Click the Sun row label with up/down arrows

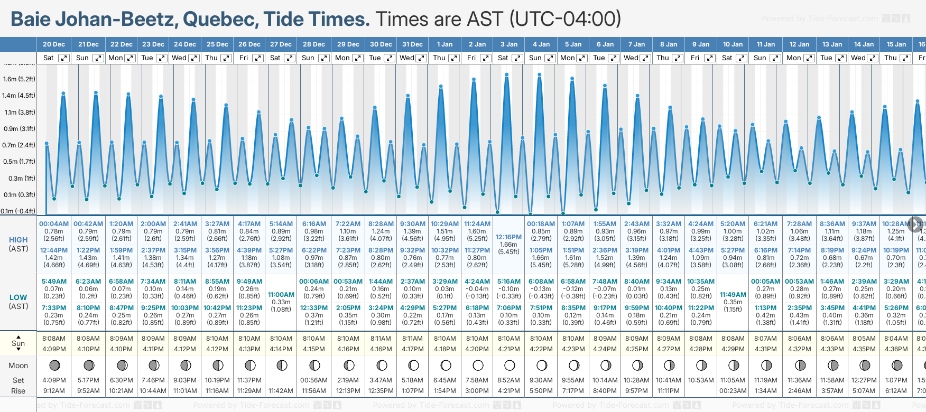(18, 343)
